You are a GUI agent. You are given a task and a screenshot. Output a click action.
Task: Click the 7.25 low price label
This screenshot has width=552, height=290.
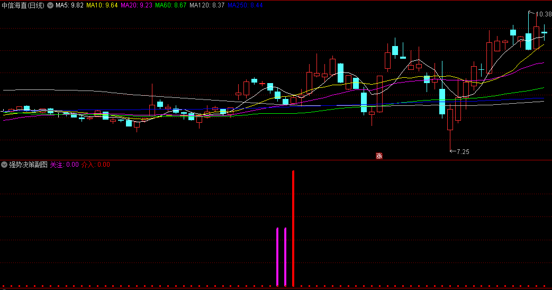[463, 152]
